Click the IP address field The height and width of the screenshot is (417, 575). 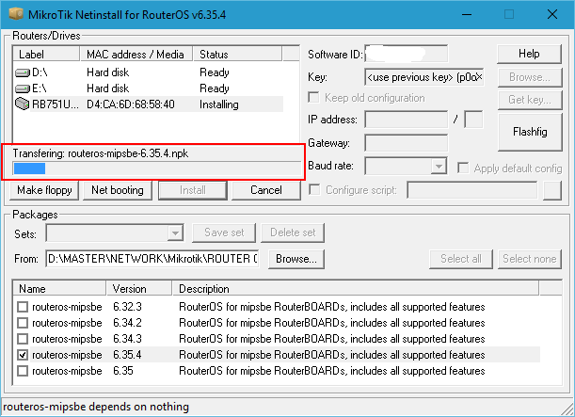(406, 120)
